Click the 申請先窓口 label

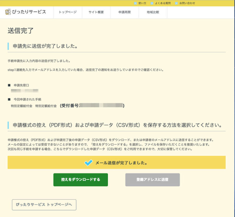tap(21, 85)
